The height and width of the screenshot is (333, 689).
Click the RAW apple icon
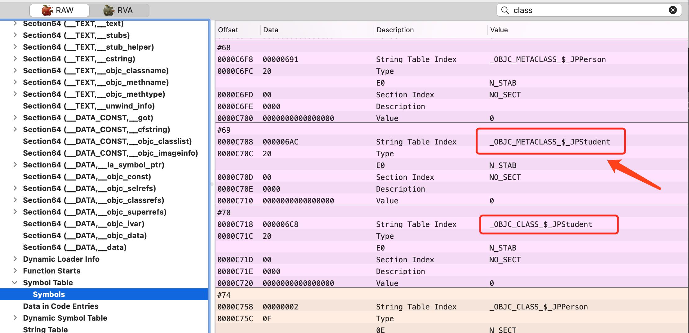(47, 10)
